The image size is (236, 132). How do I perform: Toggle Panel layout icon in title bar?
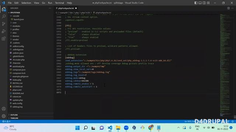(x=200, y=3)
